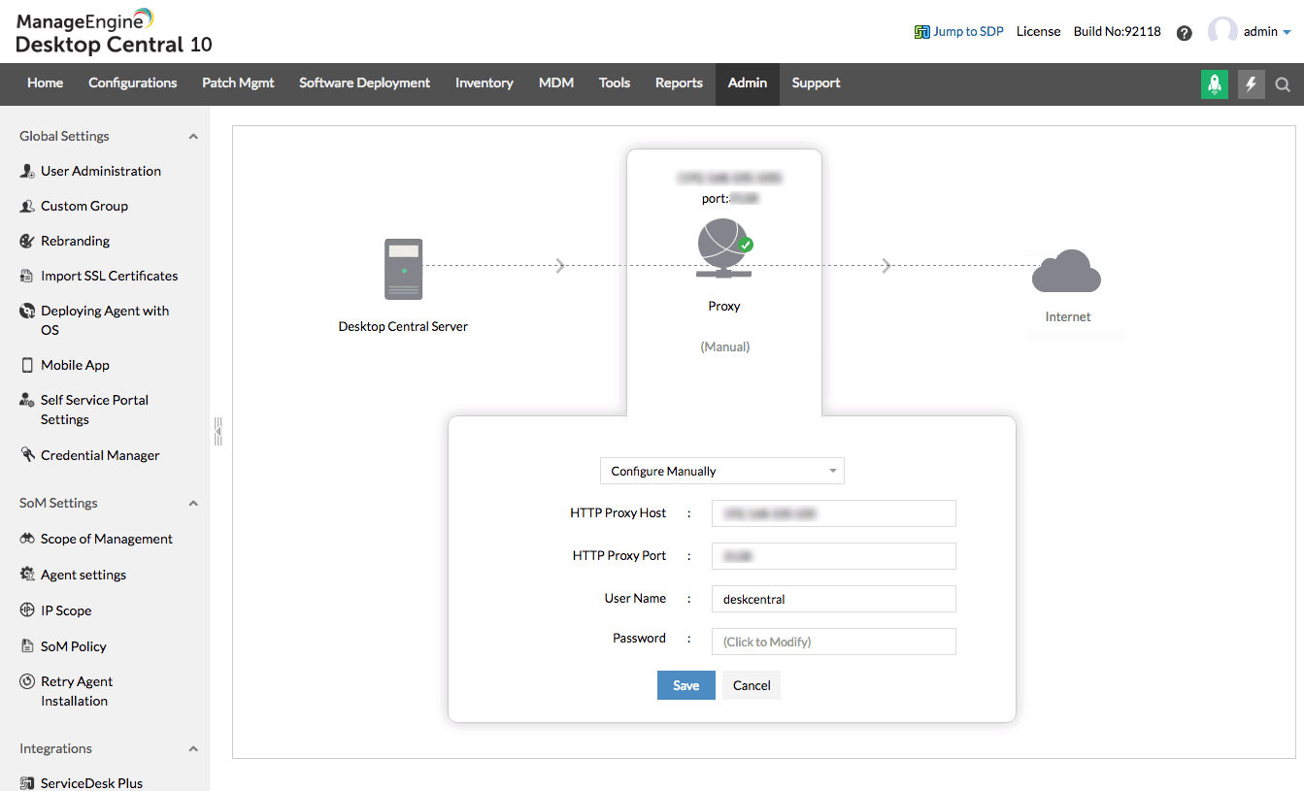The image size is (1304, 791).
Task: Open the Configure Manually dropdown
Action: point(722,472)
